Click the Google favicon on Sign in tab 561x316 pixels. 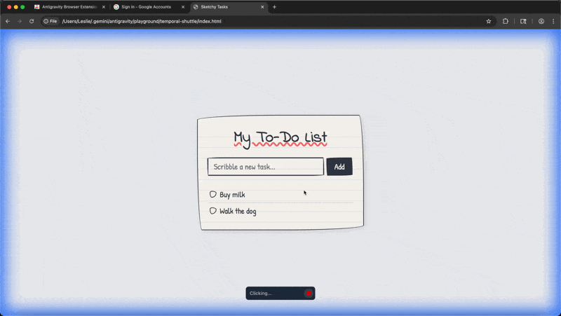(116, 7)
